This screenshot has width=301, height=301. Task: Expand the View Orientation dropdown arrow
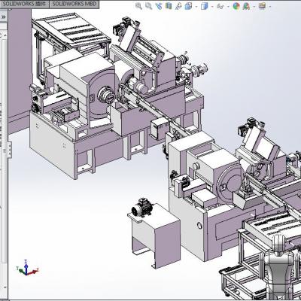pyautogui.click(x=196, y=7)
